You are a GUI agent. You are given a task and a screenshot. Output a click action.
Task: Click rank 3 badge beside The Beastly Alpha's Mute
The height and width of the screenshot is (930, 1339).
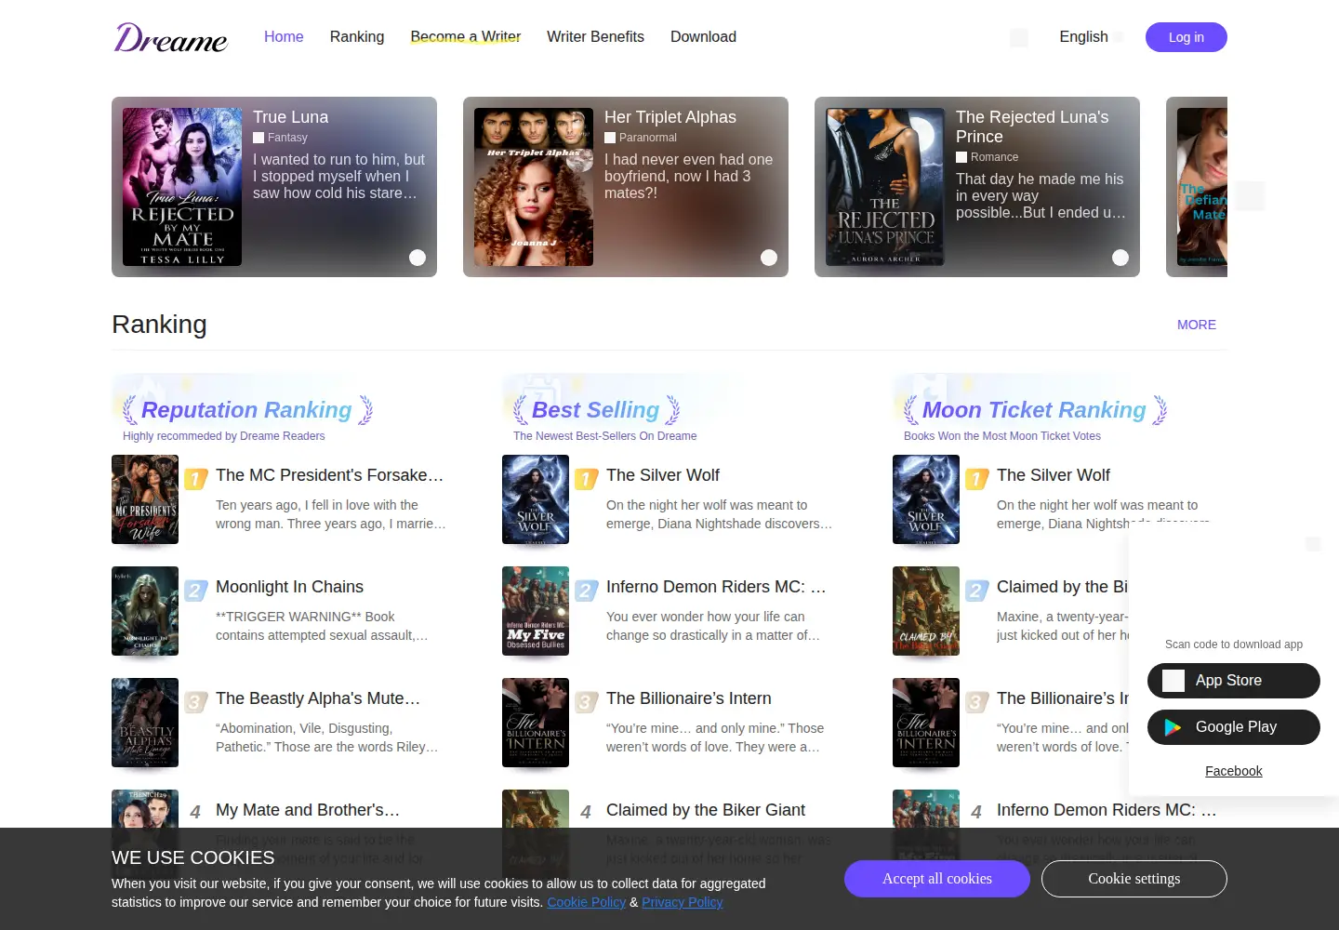[195, 702]
